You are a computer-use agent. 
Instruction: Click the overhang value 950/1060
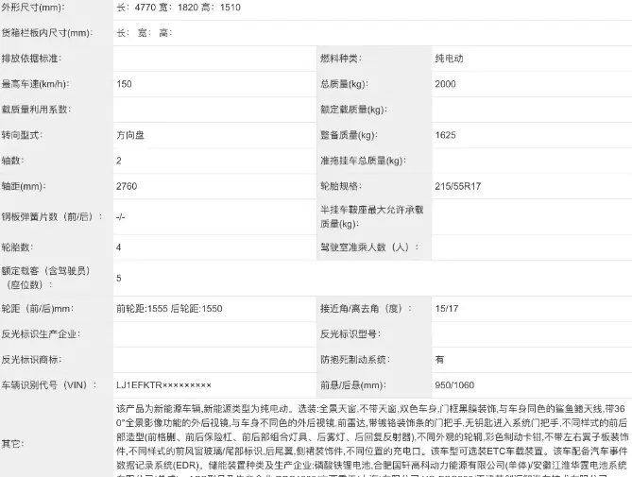tap(454, 385)
